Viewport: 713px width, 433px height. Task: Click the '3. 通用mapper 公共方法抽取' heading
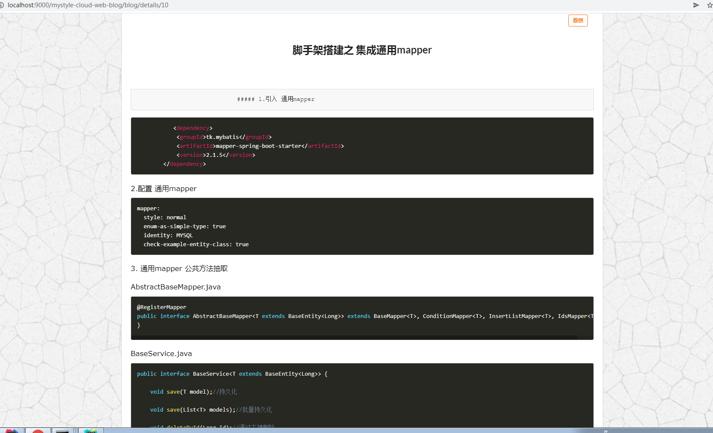click(x=179, y=268)
